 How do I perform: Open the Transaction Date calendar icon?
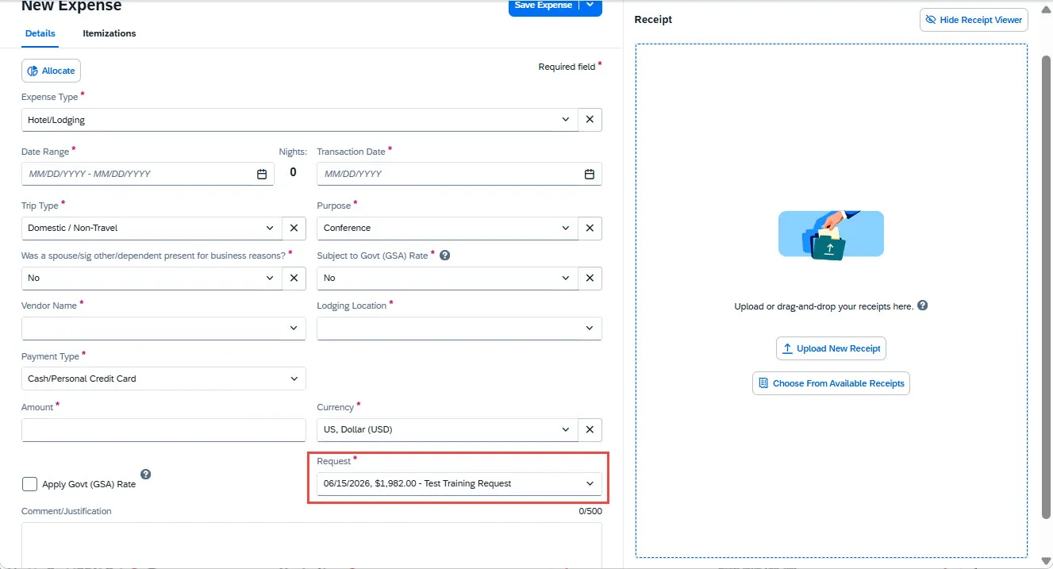[x=590, y=174]
